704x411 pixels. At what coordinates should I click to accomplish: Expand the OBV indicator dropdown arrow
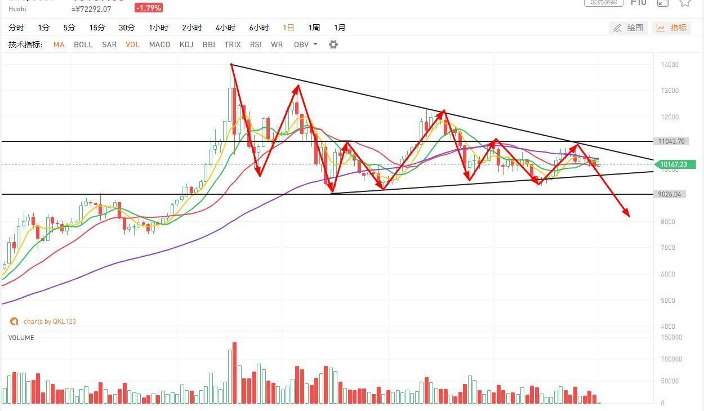[x=315, y=44]
